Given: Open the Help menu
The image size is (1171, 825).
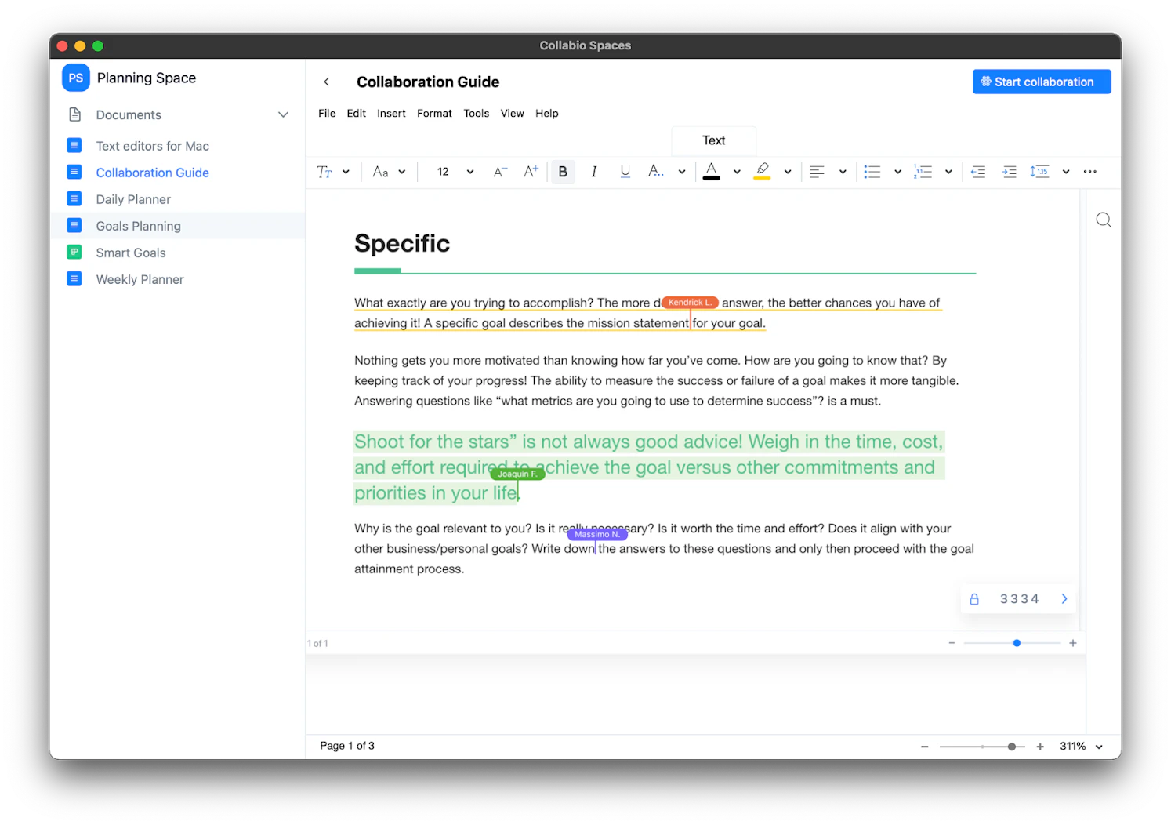Looking at the screenshot, I should 547,114.
